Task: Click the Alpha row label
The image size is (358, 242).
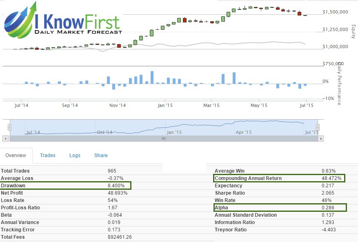Action: point(221,208)
